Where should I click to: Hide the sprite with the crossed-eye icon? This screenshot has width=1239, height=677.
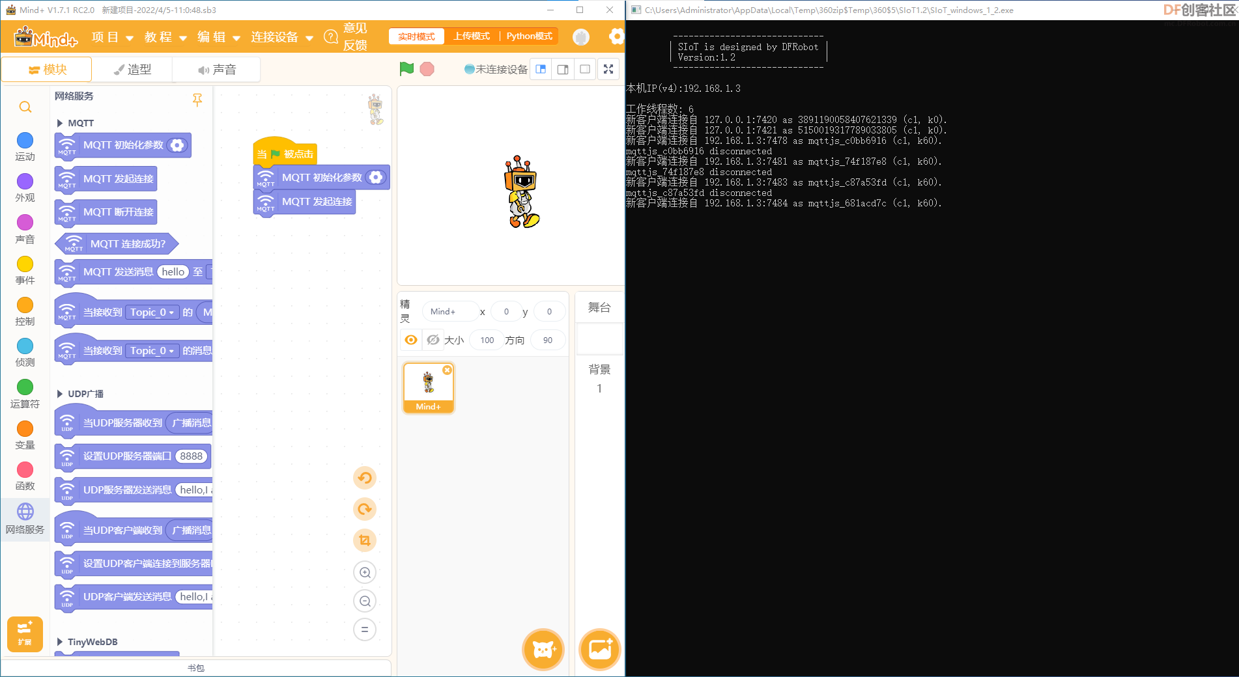pos(433,340)
